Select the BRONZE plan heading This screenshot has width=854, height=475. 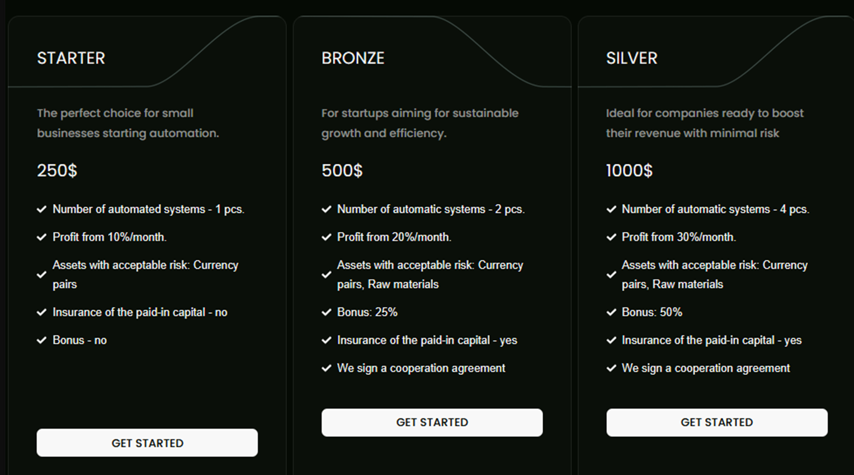point(353,58)
